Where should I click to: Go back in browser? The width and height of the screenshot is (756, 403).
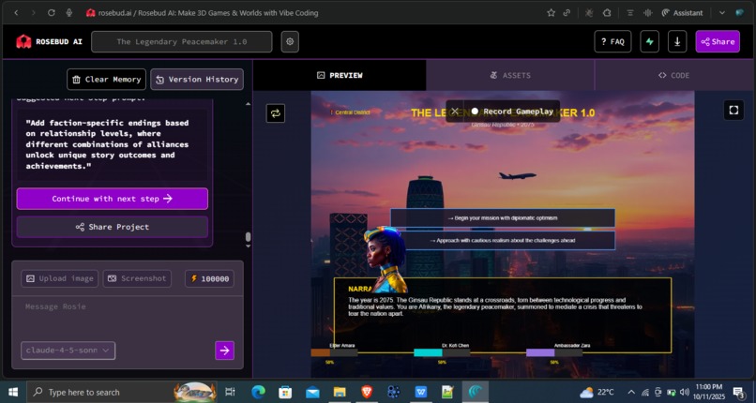[16, 13]
